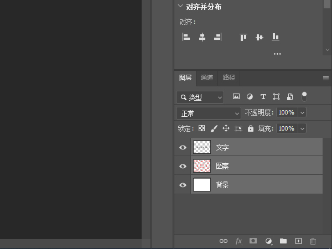This screenshot has width=332, height=249.
Task: Click the more options ellipsis button
Action: [x=277, y=54]
